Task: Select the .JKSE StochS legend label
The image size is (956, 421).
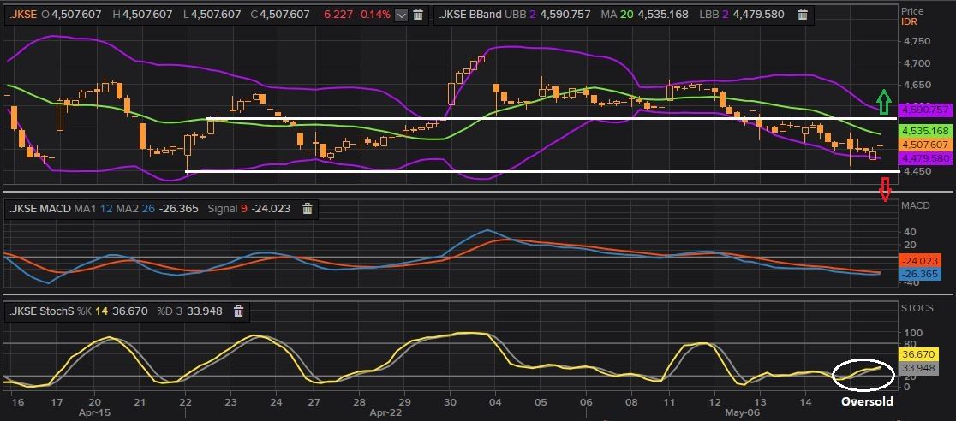Action: tap(41, 311)
